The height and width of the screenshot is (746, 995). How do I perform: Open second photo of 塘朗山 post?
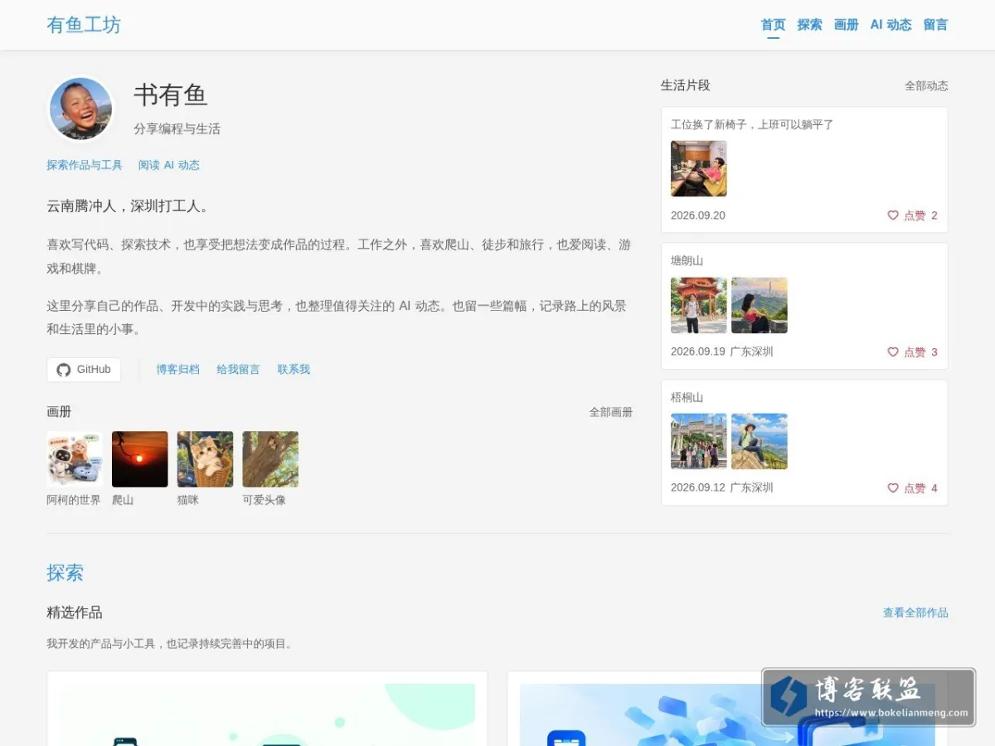pos(760,305)
